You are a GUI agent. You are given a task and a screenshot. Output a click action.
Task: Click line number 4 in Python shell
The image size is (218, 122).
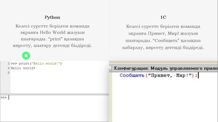pos(9,68)
